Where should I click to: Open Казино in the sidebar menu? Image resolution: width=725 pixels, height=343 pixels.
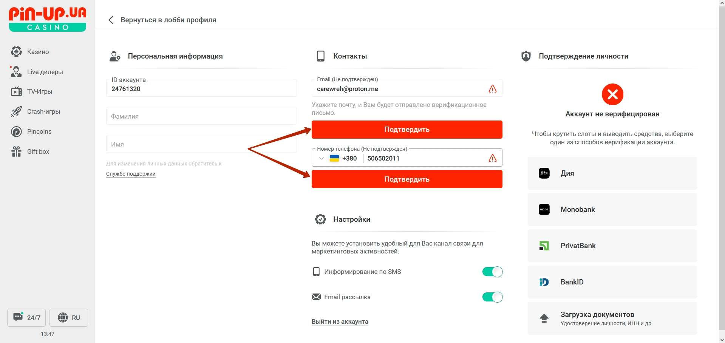click(38, 52)
